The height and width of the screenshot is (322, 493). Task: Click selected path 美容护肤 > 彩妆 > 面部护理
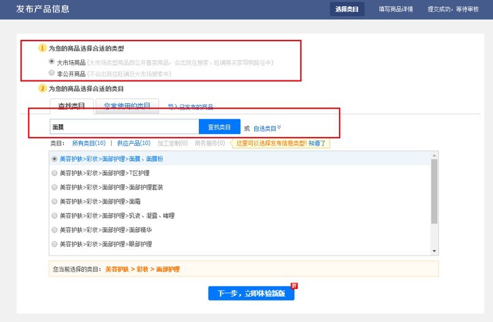[142, 269]
